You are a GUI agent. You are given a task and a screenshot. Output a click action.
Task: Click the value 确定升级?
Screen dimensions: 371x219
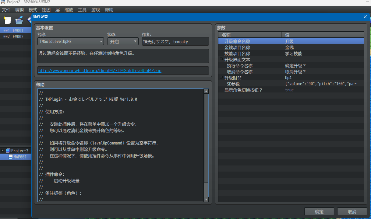[295, 66]
